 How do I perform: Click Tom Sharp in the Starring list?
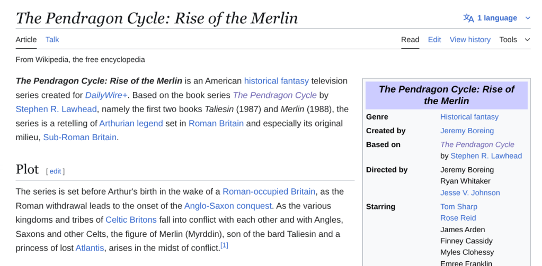pos(459,207)
